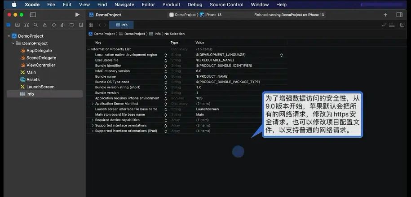Click the Info item in the jump bar
The image size is (411, 197).
(155, 34)
